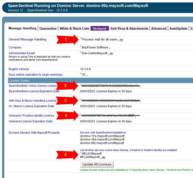Click the MFL01/Maysoft server entry
The width and height of the screenshot is (193, 178).
coord(92,154)
